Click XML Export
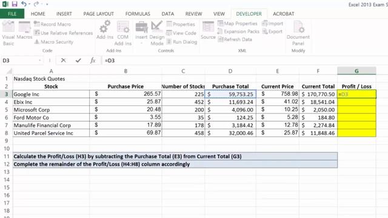This screenshot has height=218, width=388. pos(272,31)
